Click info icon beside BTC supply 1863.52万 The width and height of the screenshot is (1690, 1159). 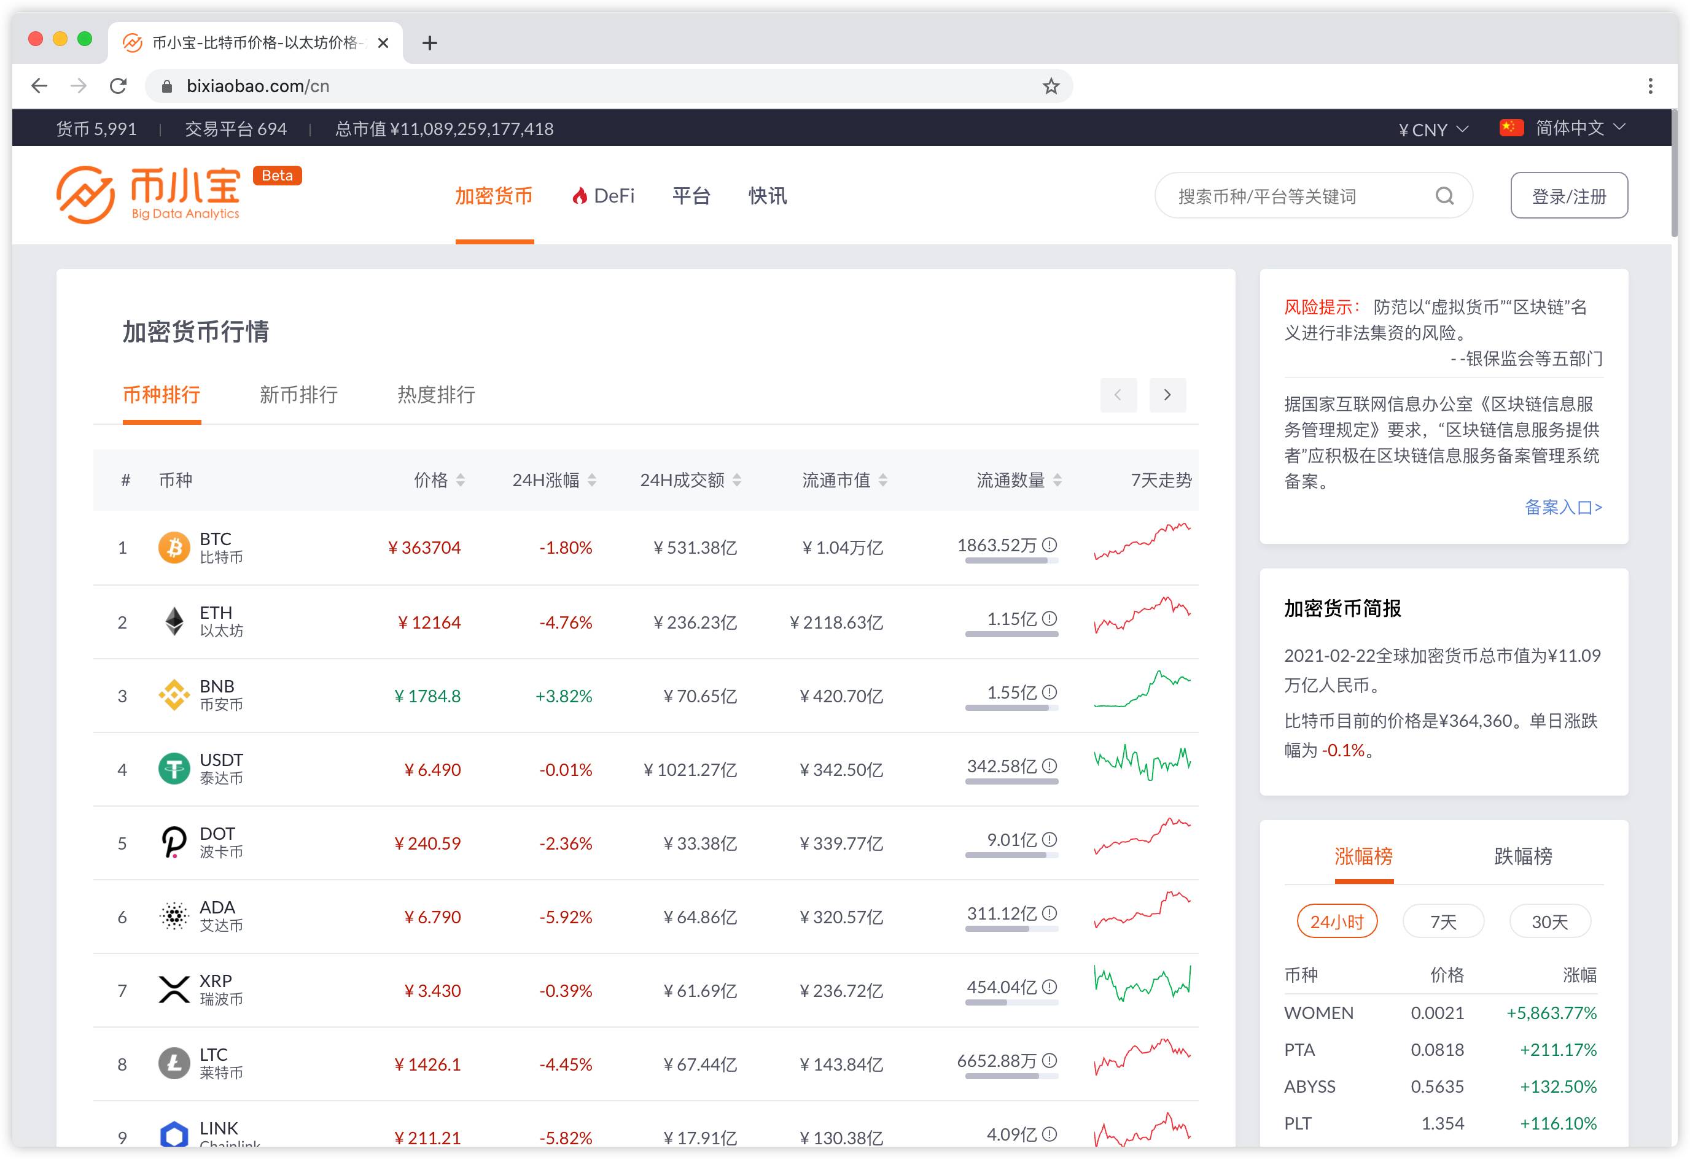coord(1049,545)
